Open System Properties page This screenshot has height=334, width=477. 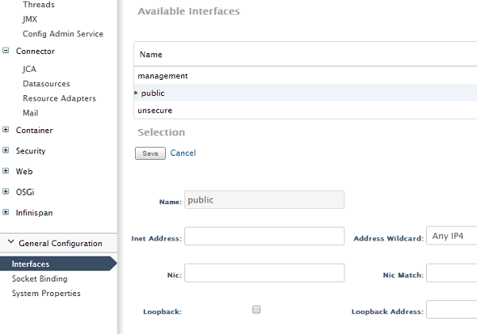click(46, 294)
